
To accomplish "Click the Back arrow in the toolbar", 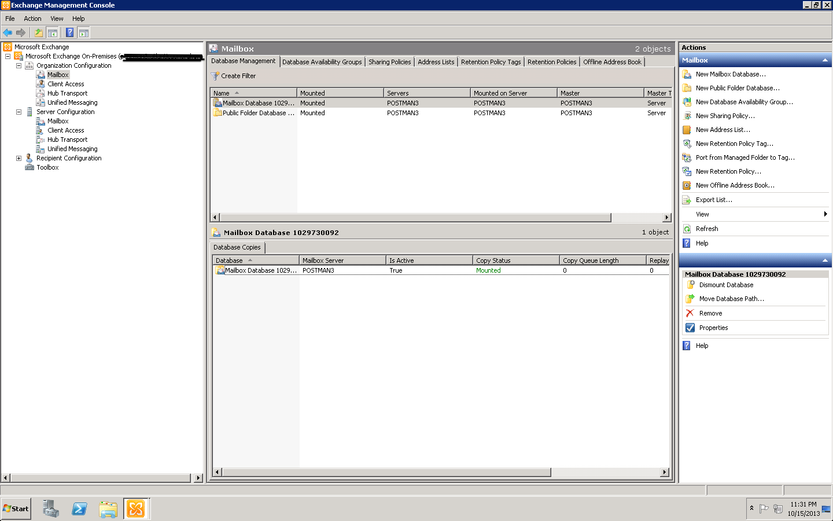I will click(8, 32).
